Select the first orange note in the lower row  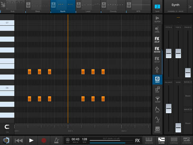coord(29,99)
